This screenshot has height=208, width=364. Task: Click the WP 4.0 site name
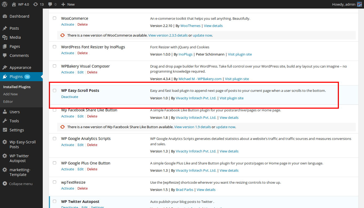pos(24,4)
